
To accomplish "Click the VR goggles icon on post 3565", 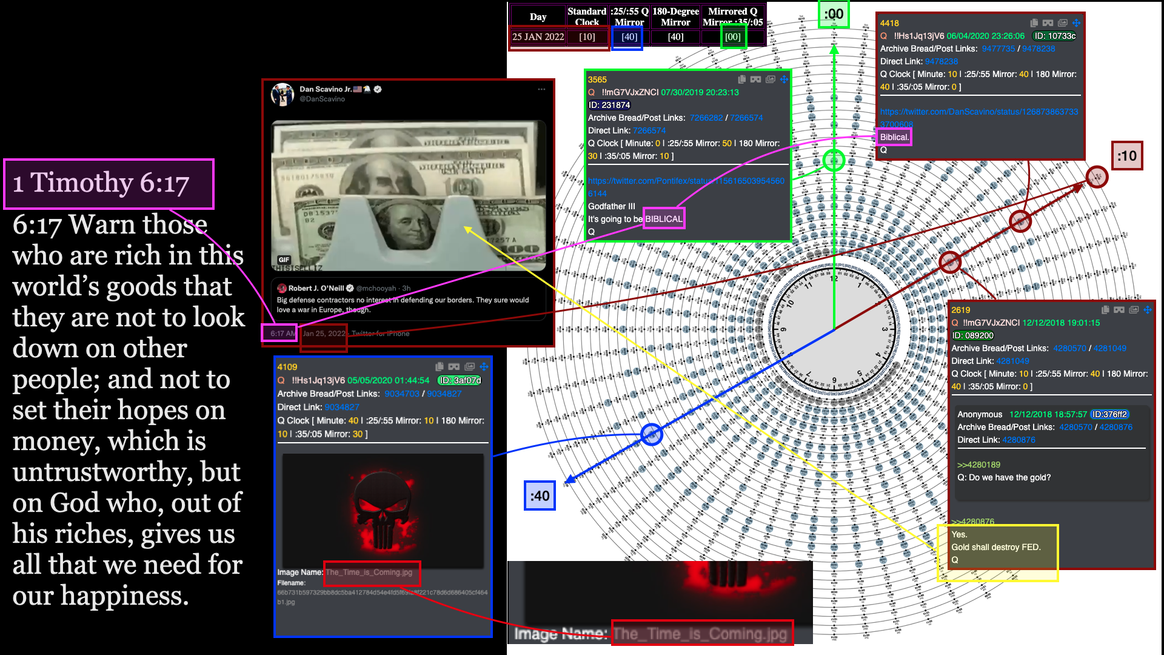I will coord(755,79).
